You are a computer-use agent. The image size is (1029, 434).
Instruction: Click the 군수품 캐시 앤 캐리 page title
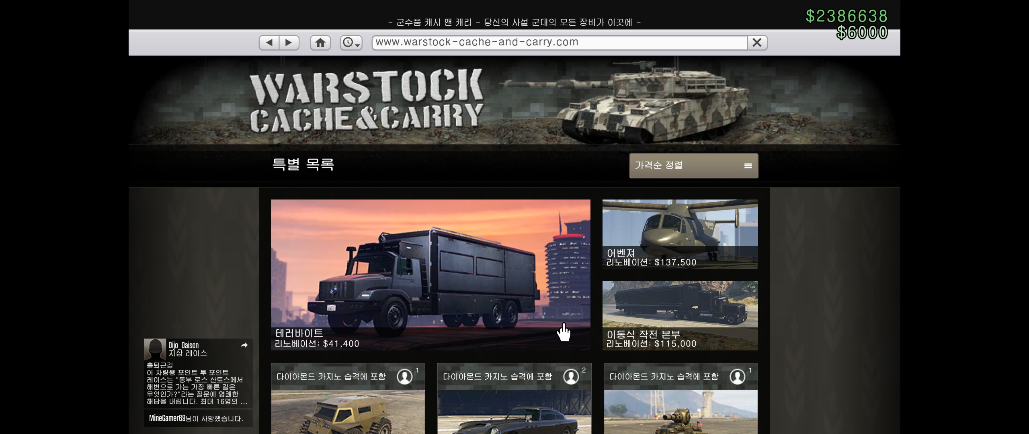point(514,22)
